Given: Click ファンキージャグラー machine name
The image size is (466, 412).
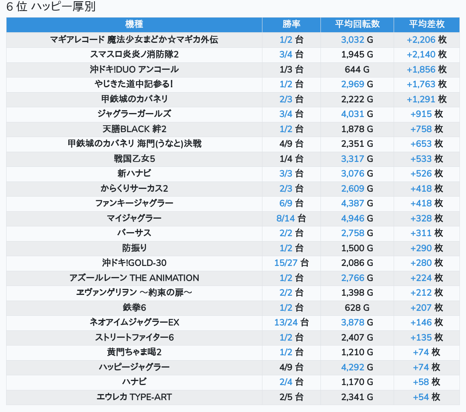Looking at the screenshot, I should coord(134,204).
